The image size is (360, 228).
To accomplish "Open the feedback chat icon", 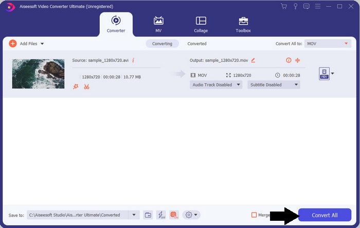I will click(x=307, y=6).
